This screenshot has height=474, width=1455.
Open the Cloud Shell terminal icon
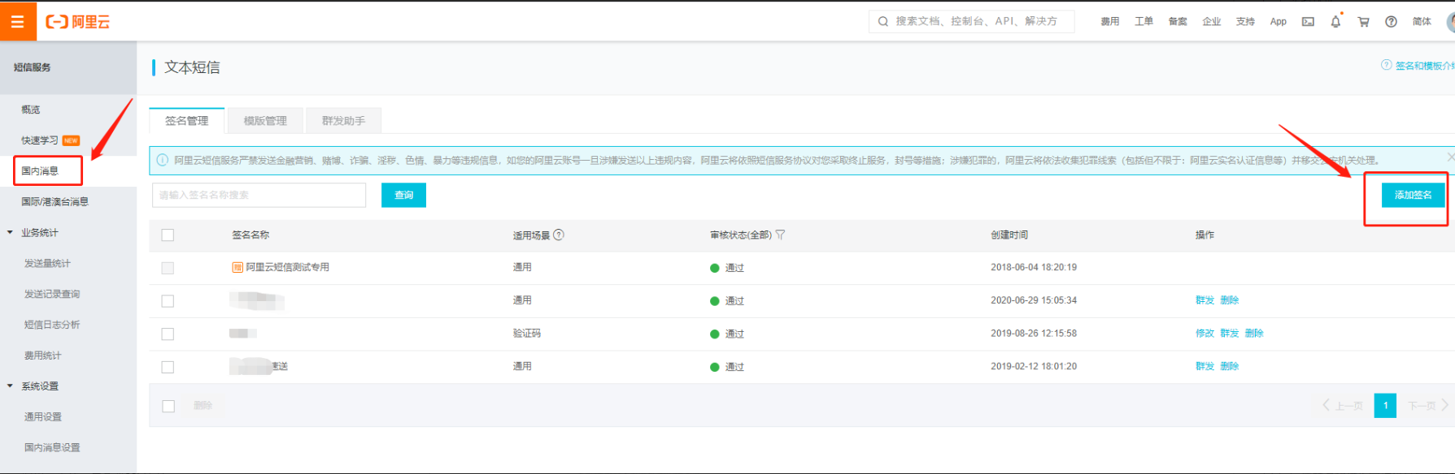[1308, 22]
